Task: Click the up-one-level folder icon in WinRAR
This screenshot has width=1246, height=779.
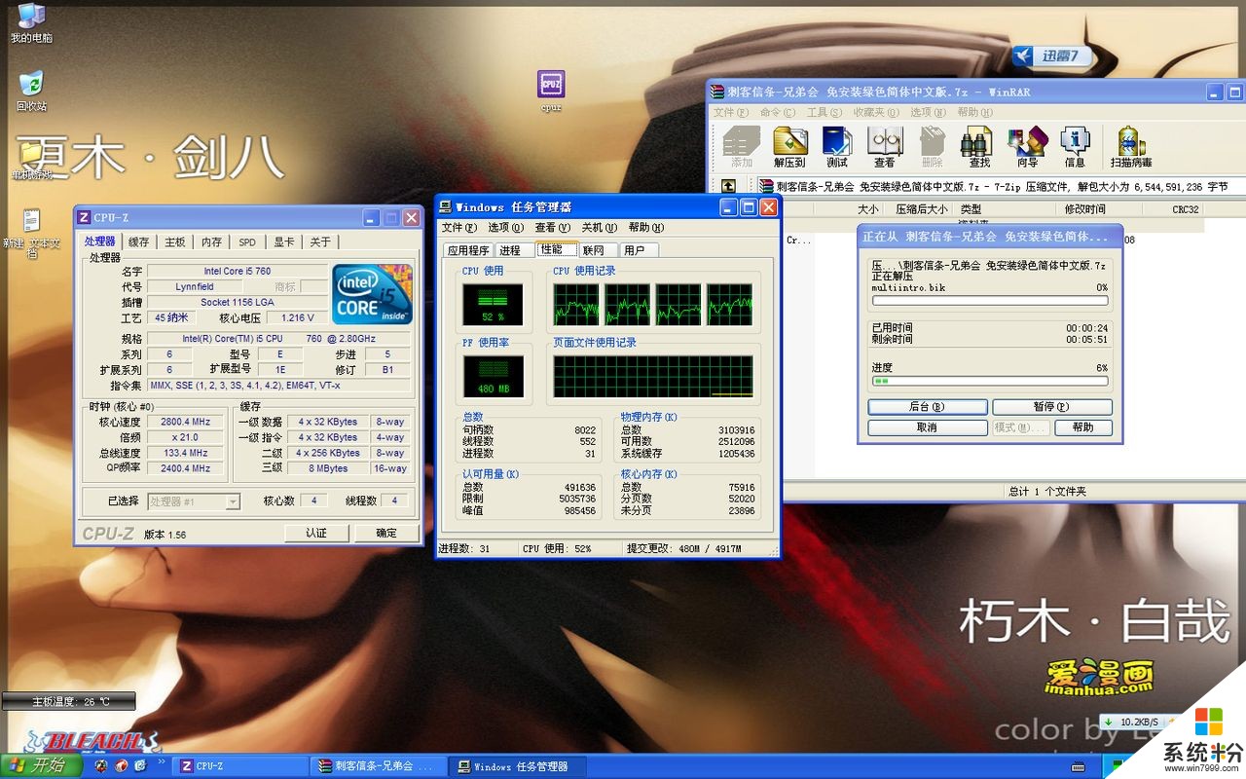Action: [x=728, y=186]
